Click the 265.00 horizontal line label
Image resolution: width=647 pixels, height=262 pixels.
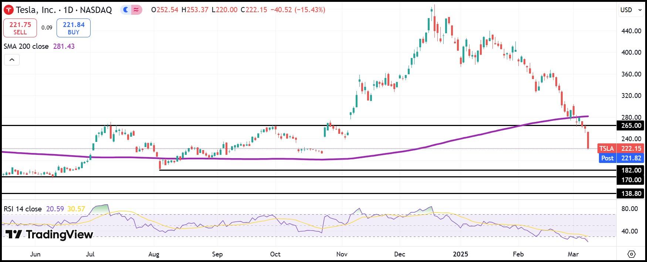coord(631,126)
